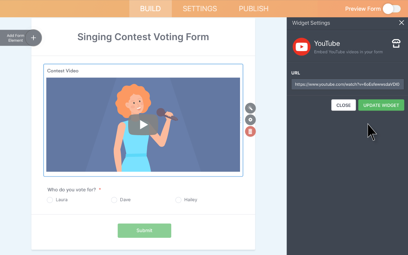
Task: Open the PUBLISH tab
Action: (253, 9)
